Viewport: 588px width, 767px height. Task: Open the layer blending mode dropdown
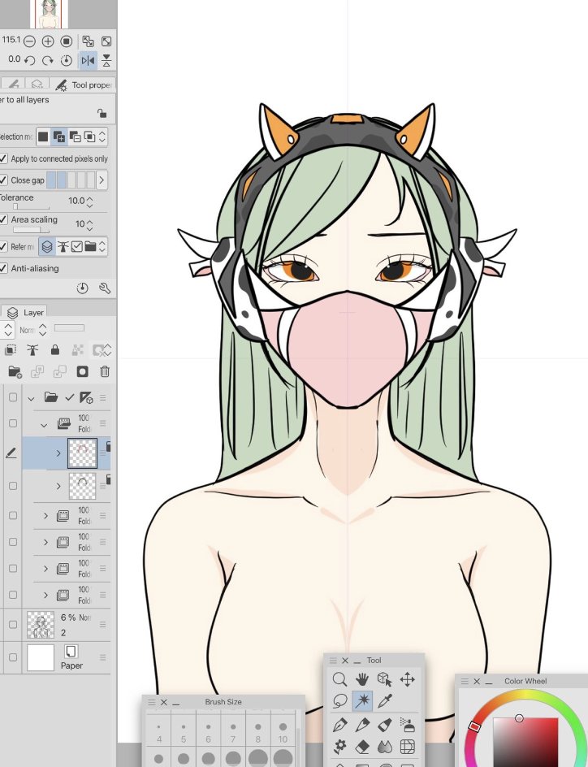tap(33, 330)
